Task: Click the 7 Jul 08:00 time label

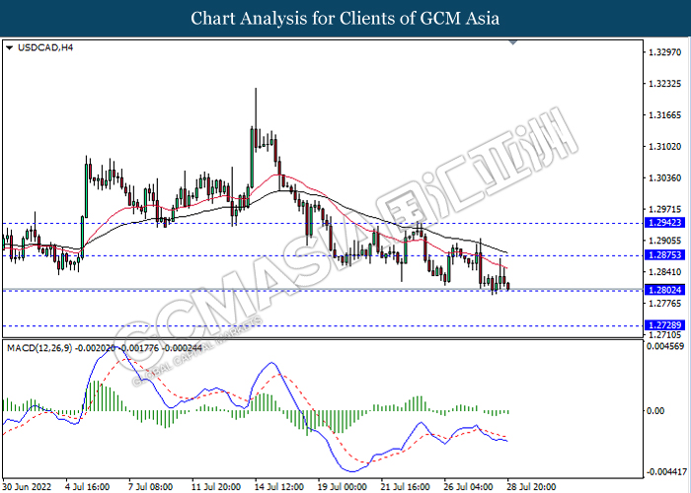Action: click(150, 487)
